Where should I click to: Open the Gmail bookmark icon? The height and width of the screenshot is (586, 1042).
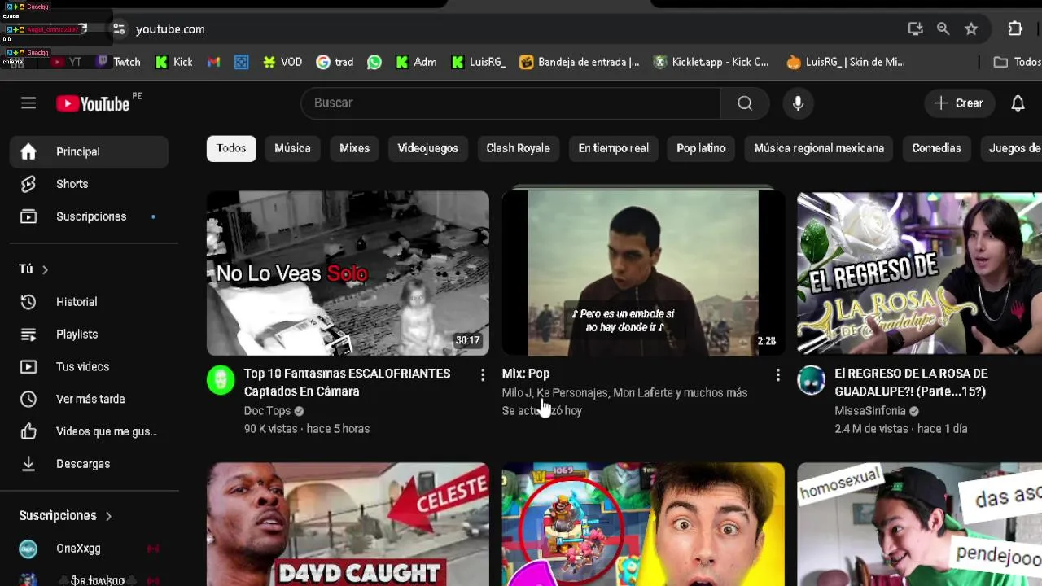coord(213,62)
